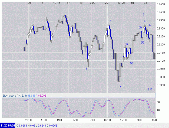Click the date label 01 at chart top
Screen dimensions: 169x128
[132, 3]
